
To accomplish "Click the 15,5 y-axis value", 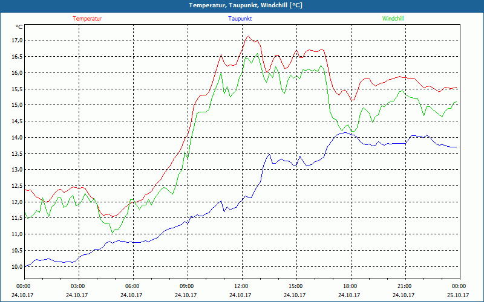I will (x=17, y=89).
